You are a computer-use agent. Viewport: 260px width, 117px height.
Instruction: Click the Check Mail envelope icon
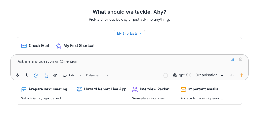pyautogui.click(x=24, y=46)
